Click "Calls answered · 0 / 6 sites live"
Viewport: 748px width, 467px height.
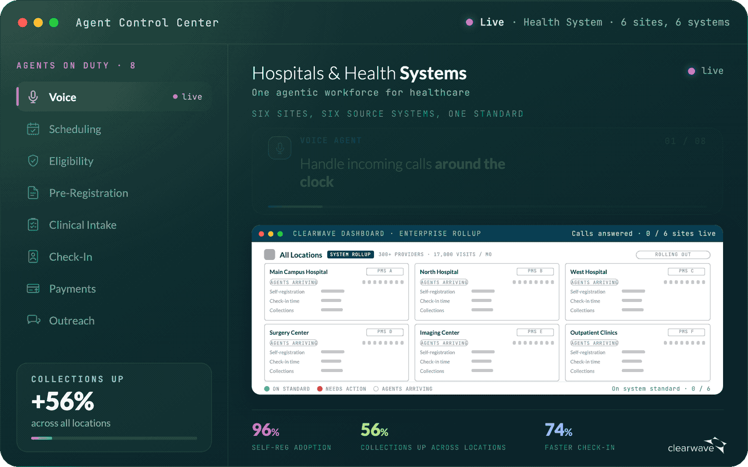644,233
